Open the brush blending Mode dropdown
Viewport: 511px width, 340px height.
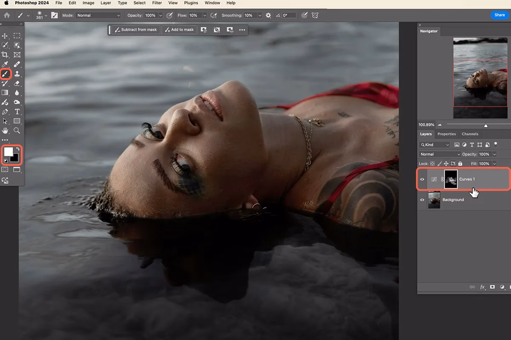point(98,15)
